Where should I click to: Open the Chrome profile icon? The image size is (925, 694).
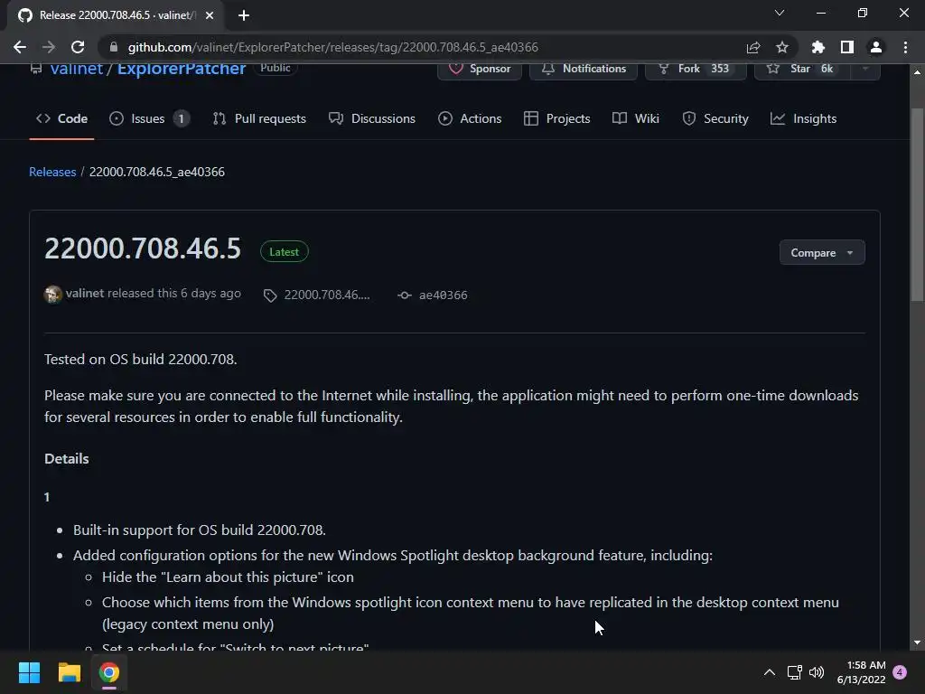pyautogui.click(x=875, y=47)
